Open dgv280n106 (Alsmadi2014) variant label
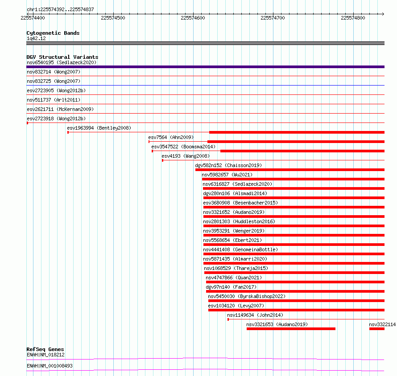This screenshot has width=397, height=376. [x=235, y=193]
